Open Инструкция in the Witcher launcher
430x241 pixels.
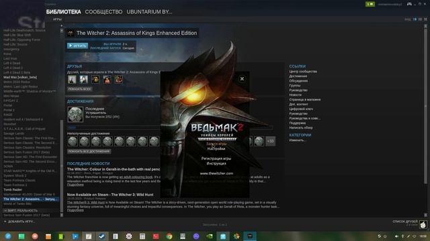216,163
